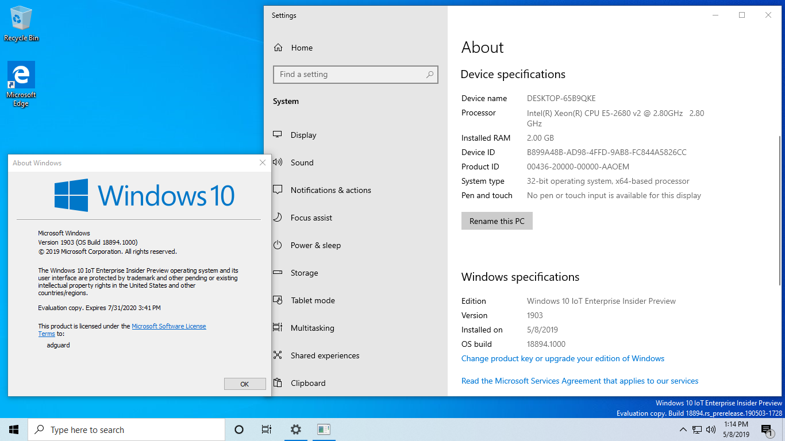This screenshot has width=785, height=441.
Task: Click the Edition value IoT Enterprise Insider Preview
Action: coord(601,301)
